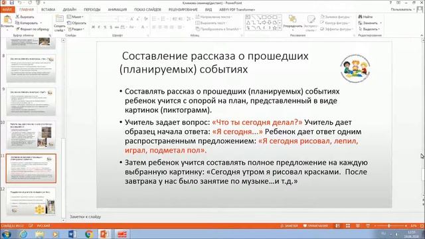Pick the oval shape in shapes gallery

tap(269, 17)
